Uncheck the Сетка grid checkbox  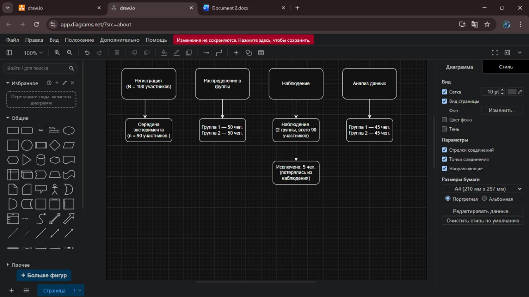pyautogui.click(x=445, y=92)
